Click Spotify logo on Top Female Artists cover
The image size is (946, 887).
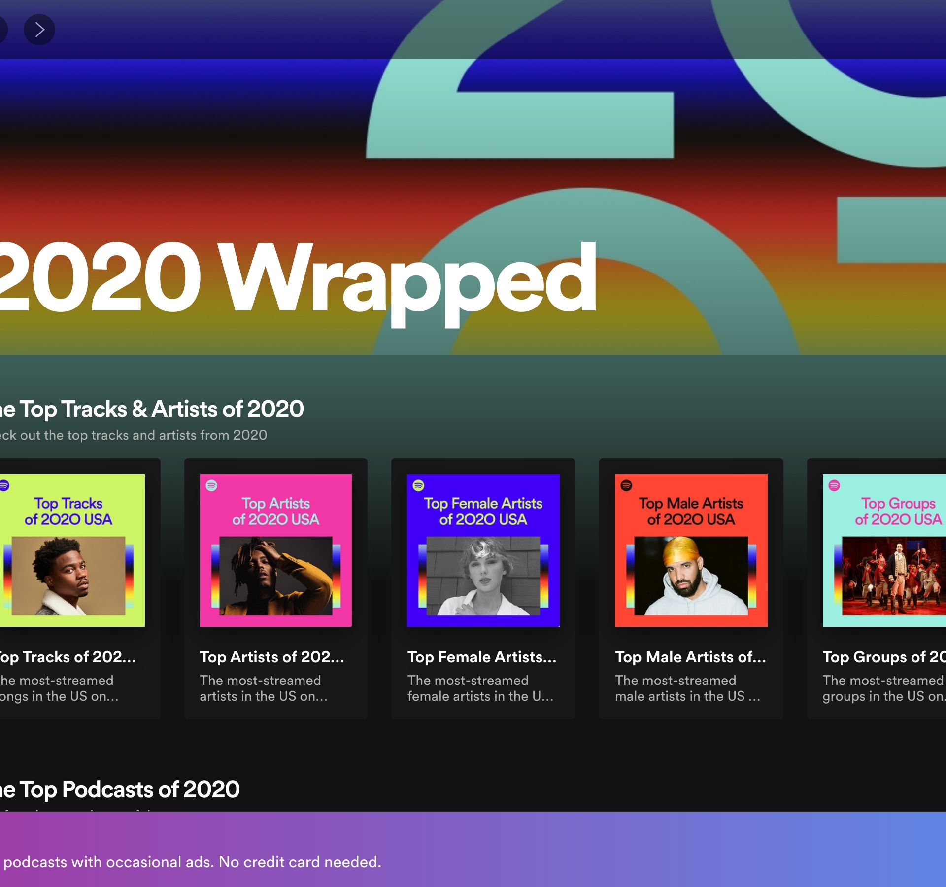pos(418,485)
